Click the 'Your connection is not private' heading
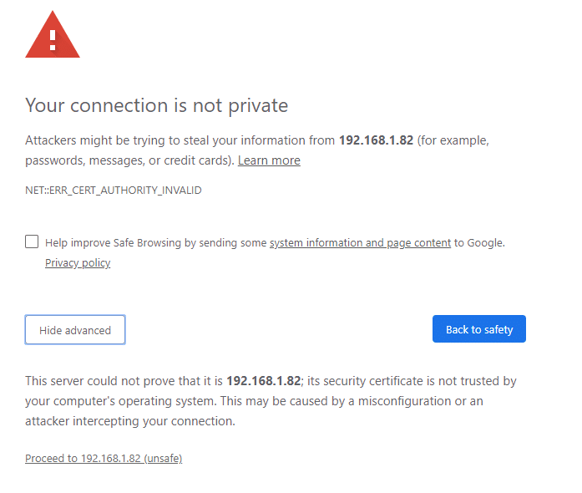 pos(157,105)
